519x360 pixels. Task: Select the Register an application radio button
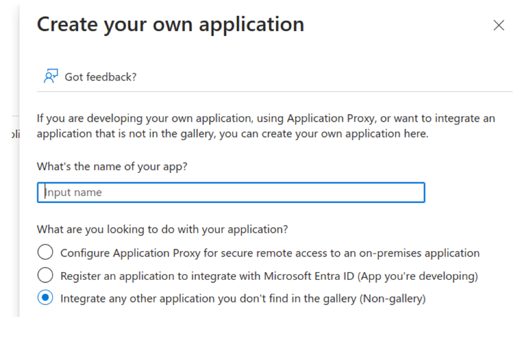coord(45,276)
